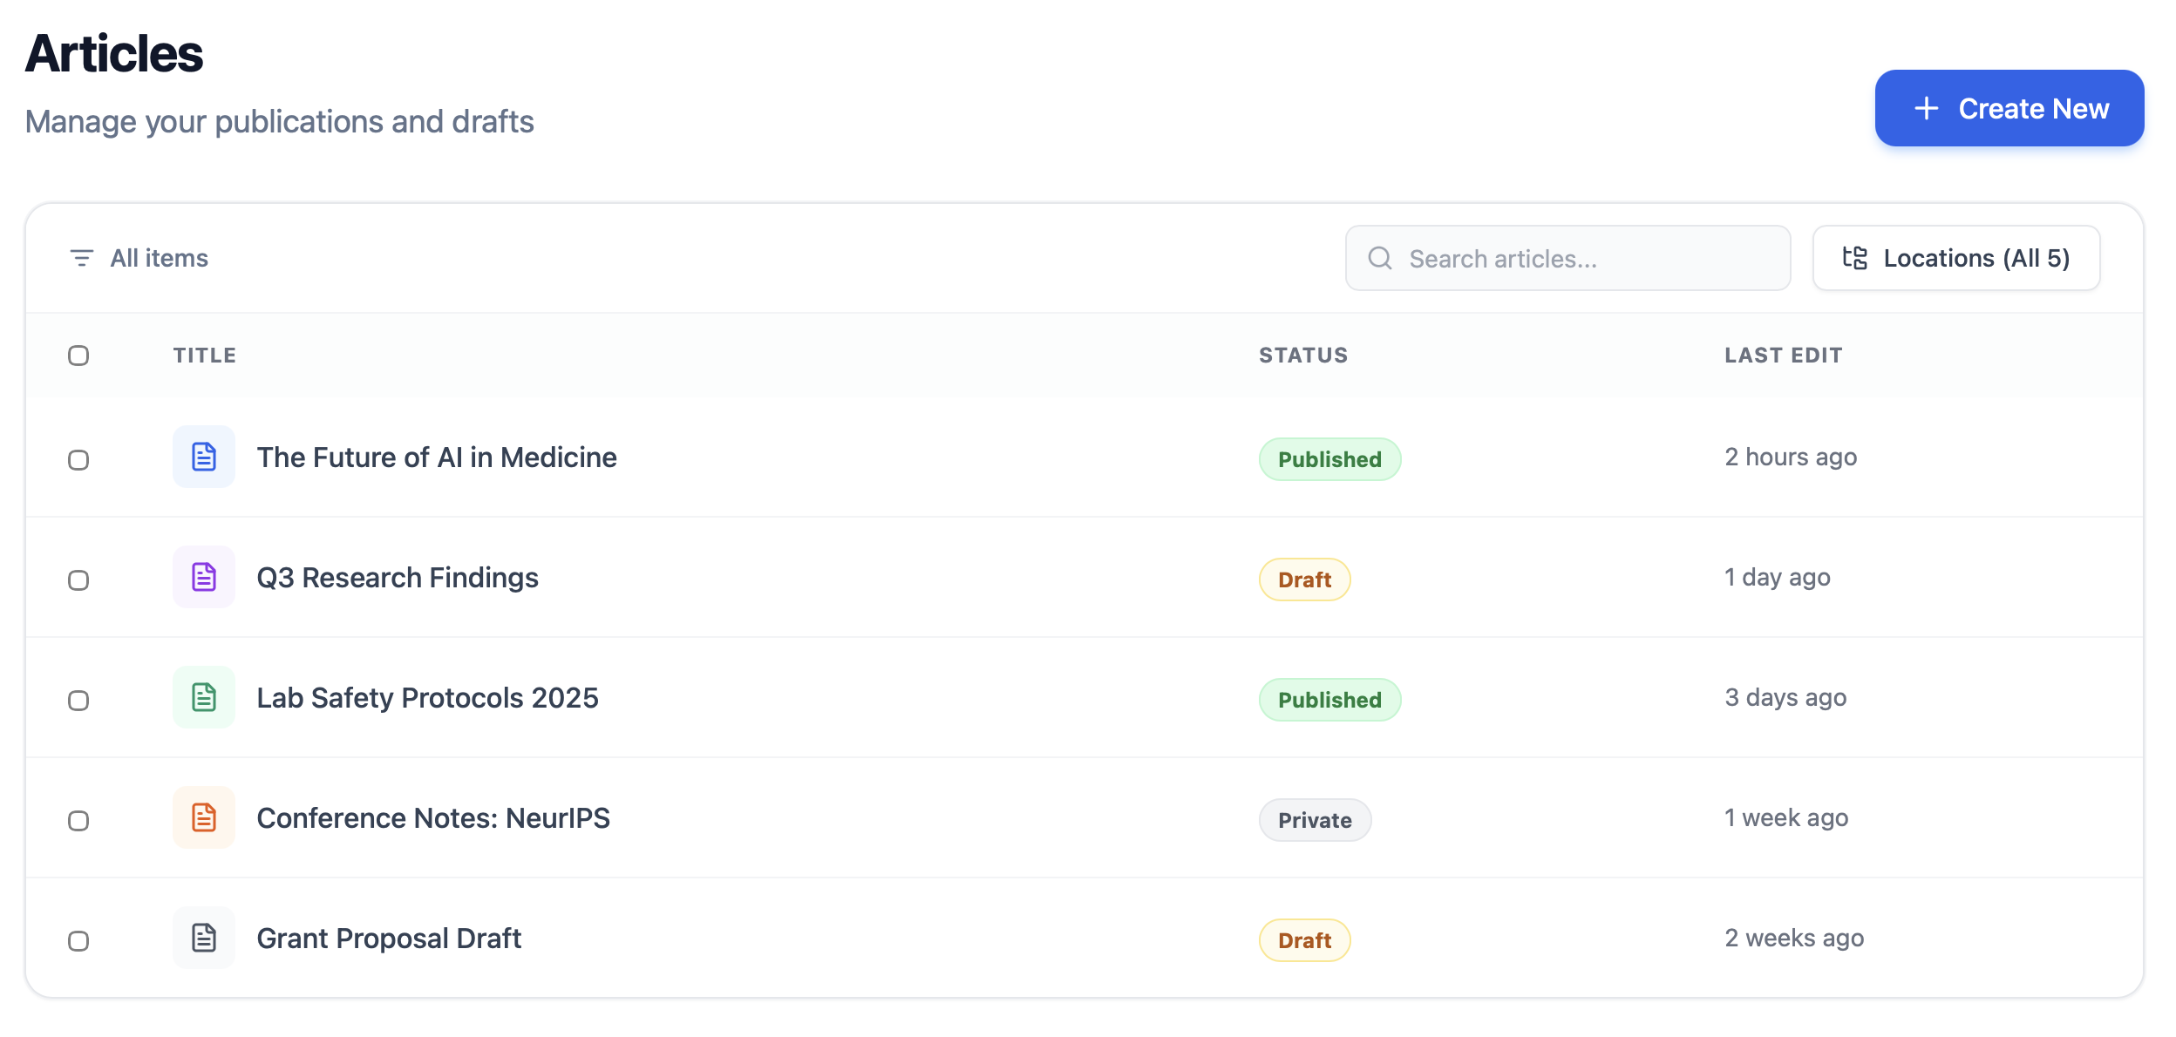Click the magnifier icon in search box

[1379, 258]
